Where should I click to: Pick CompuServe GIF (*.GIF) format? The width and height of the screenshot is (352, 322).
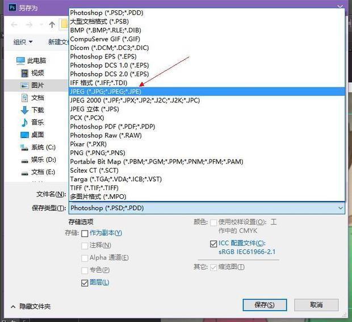click(207, 39)
